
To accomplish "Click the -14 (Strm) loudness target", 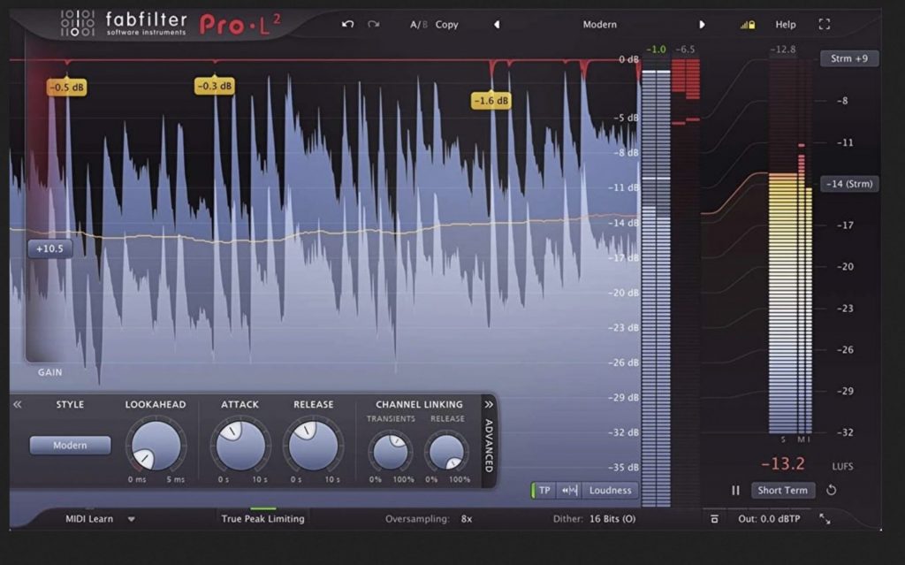I will pos(849,184).
